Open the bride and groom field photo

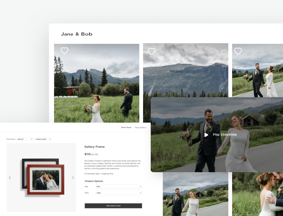pyautogui.click(x=97, y=83)
